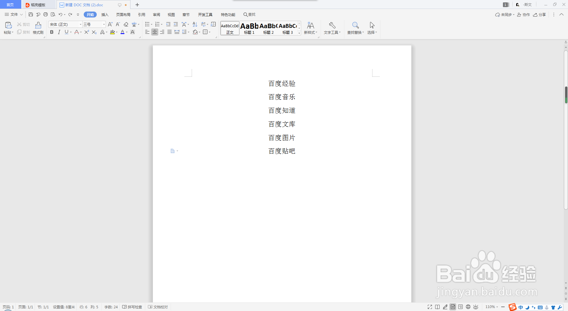Switch to the Page Layout tab
This screenshot has width=568, height=311.
tap(123, 15)
